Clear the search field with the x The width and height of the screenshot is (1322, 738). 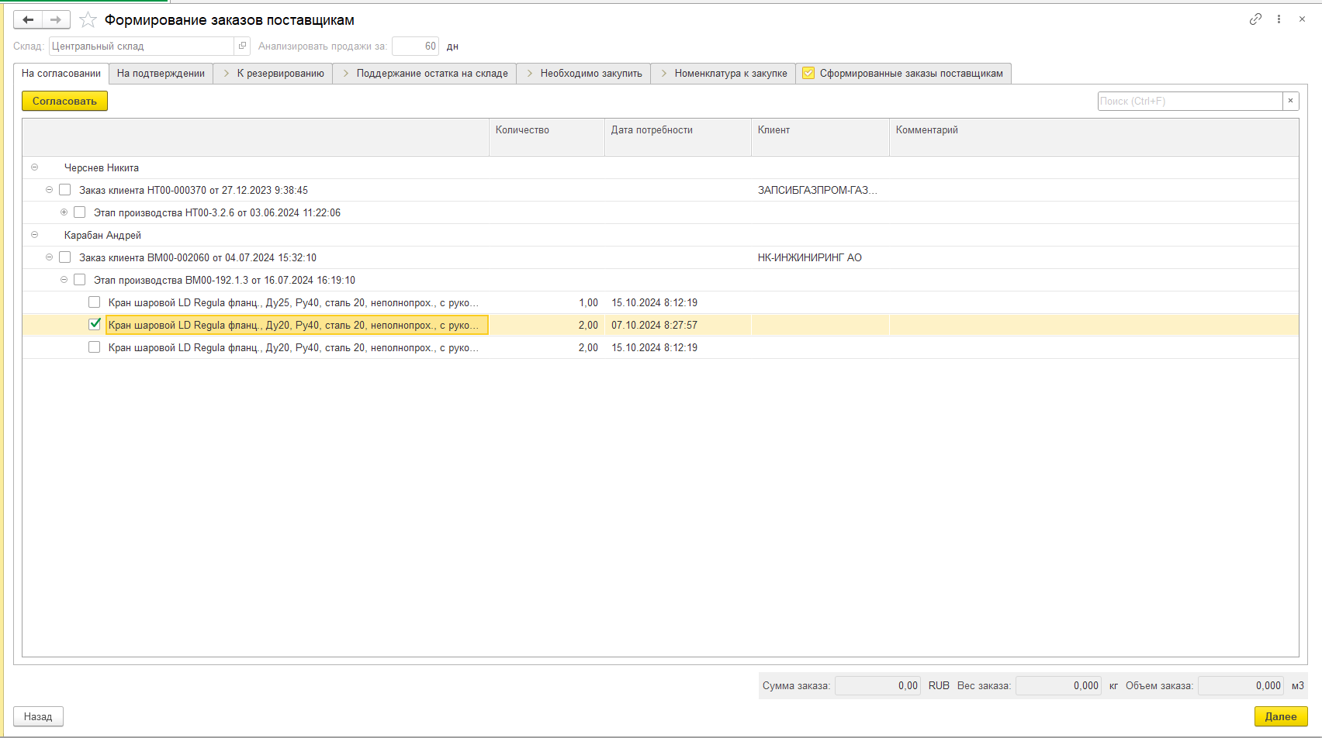pyautogui.click(x=1290, y=101)
